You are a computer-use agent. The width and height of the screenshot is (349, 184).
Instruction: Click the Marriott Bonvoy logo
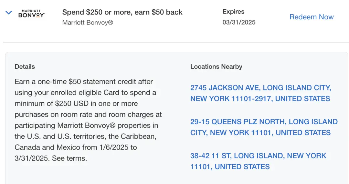(31, 13)
